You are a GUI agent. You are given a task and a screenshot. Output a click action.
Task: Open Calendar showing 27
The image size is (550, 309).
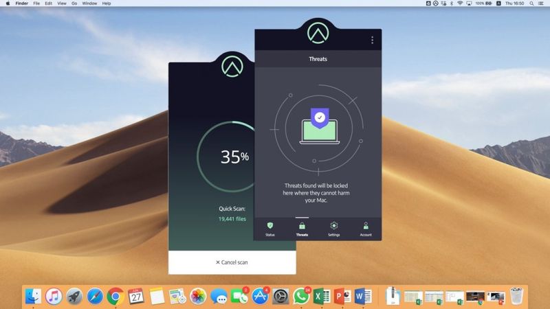click(x=136, y=297)
